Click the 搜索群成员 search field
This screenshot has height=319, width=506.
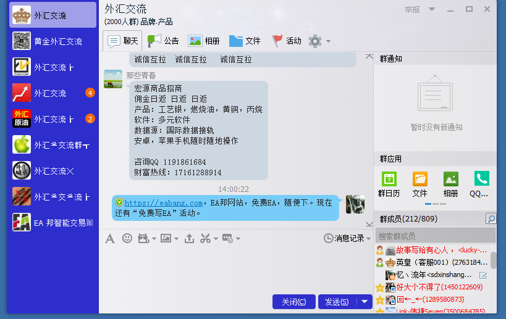coord(436,236)
